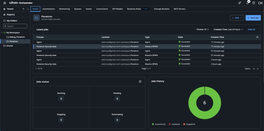This screenshot has width=264, height=131.
Task: Switch to the Queues tab
Action: coord(78,9)
